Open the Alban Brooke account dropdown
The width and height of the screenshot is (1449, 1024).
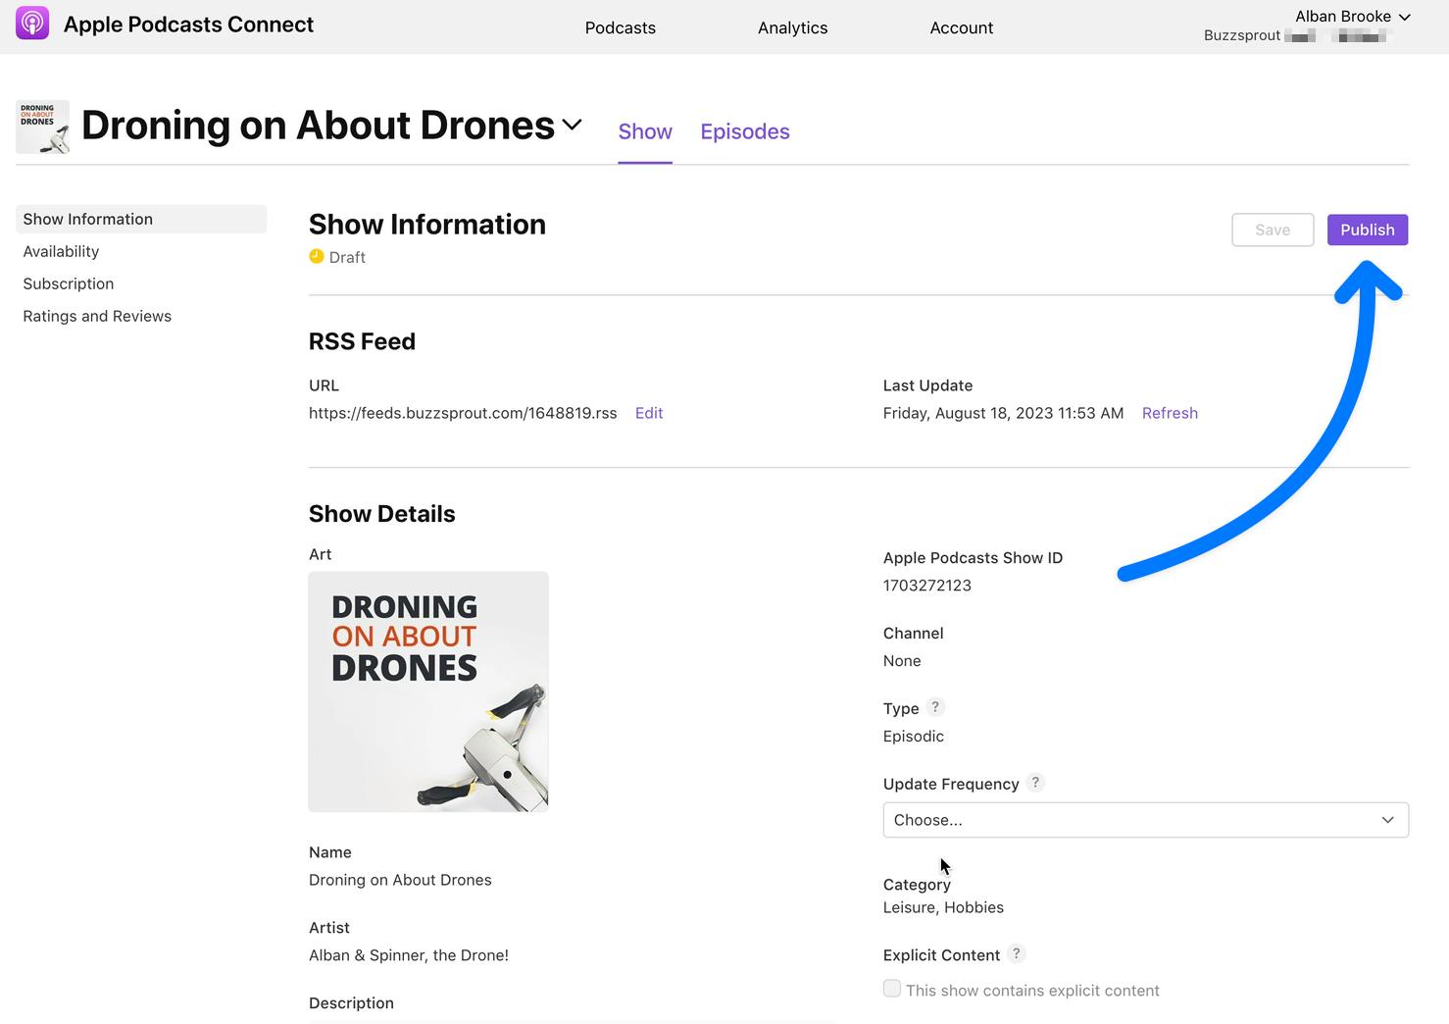[x=1353, y=16]
